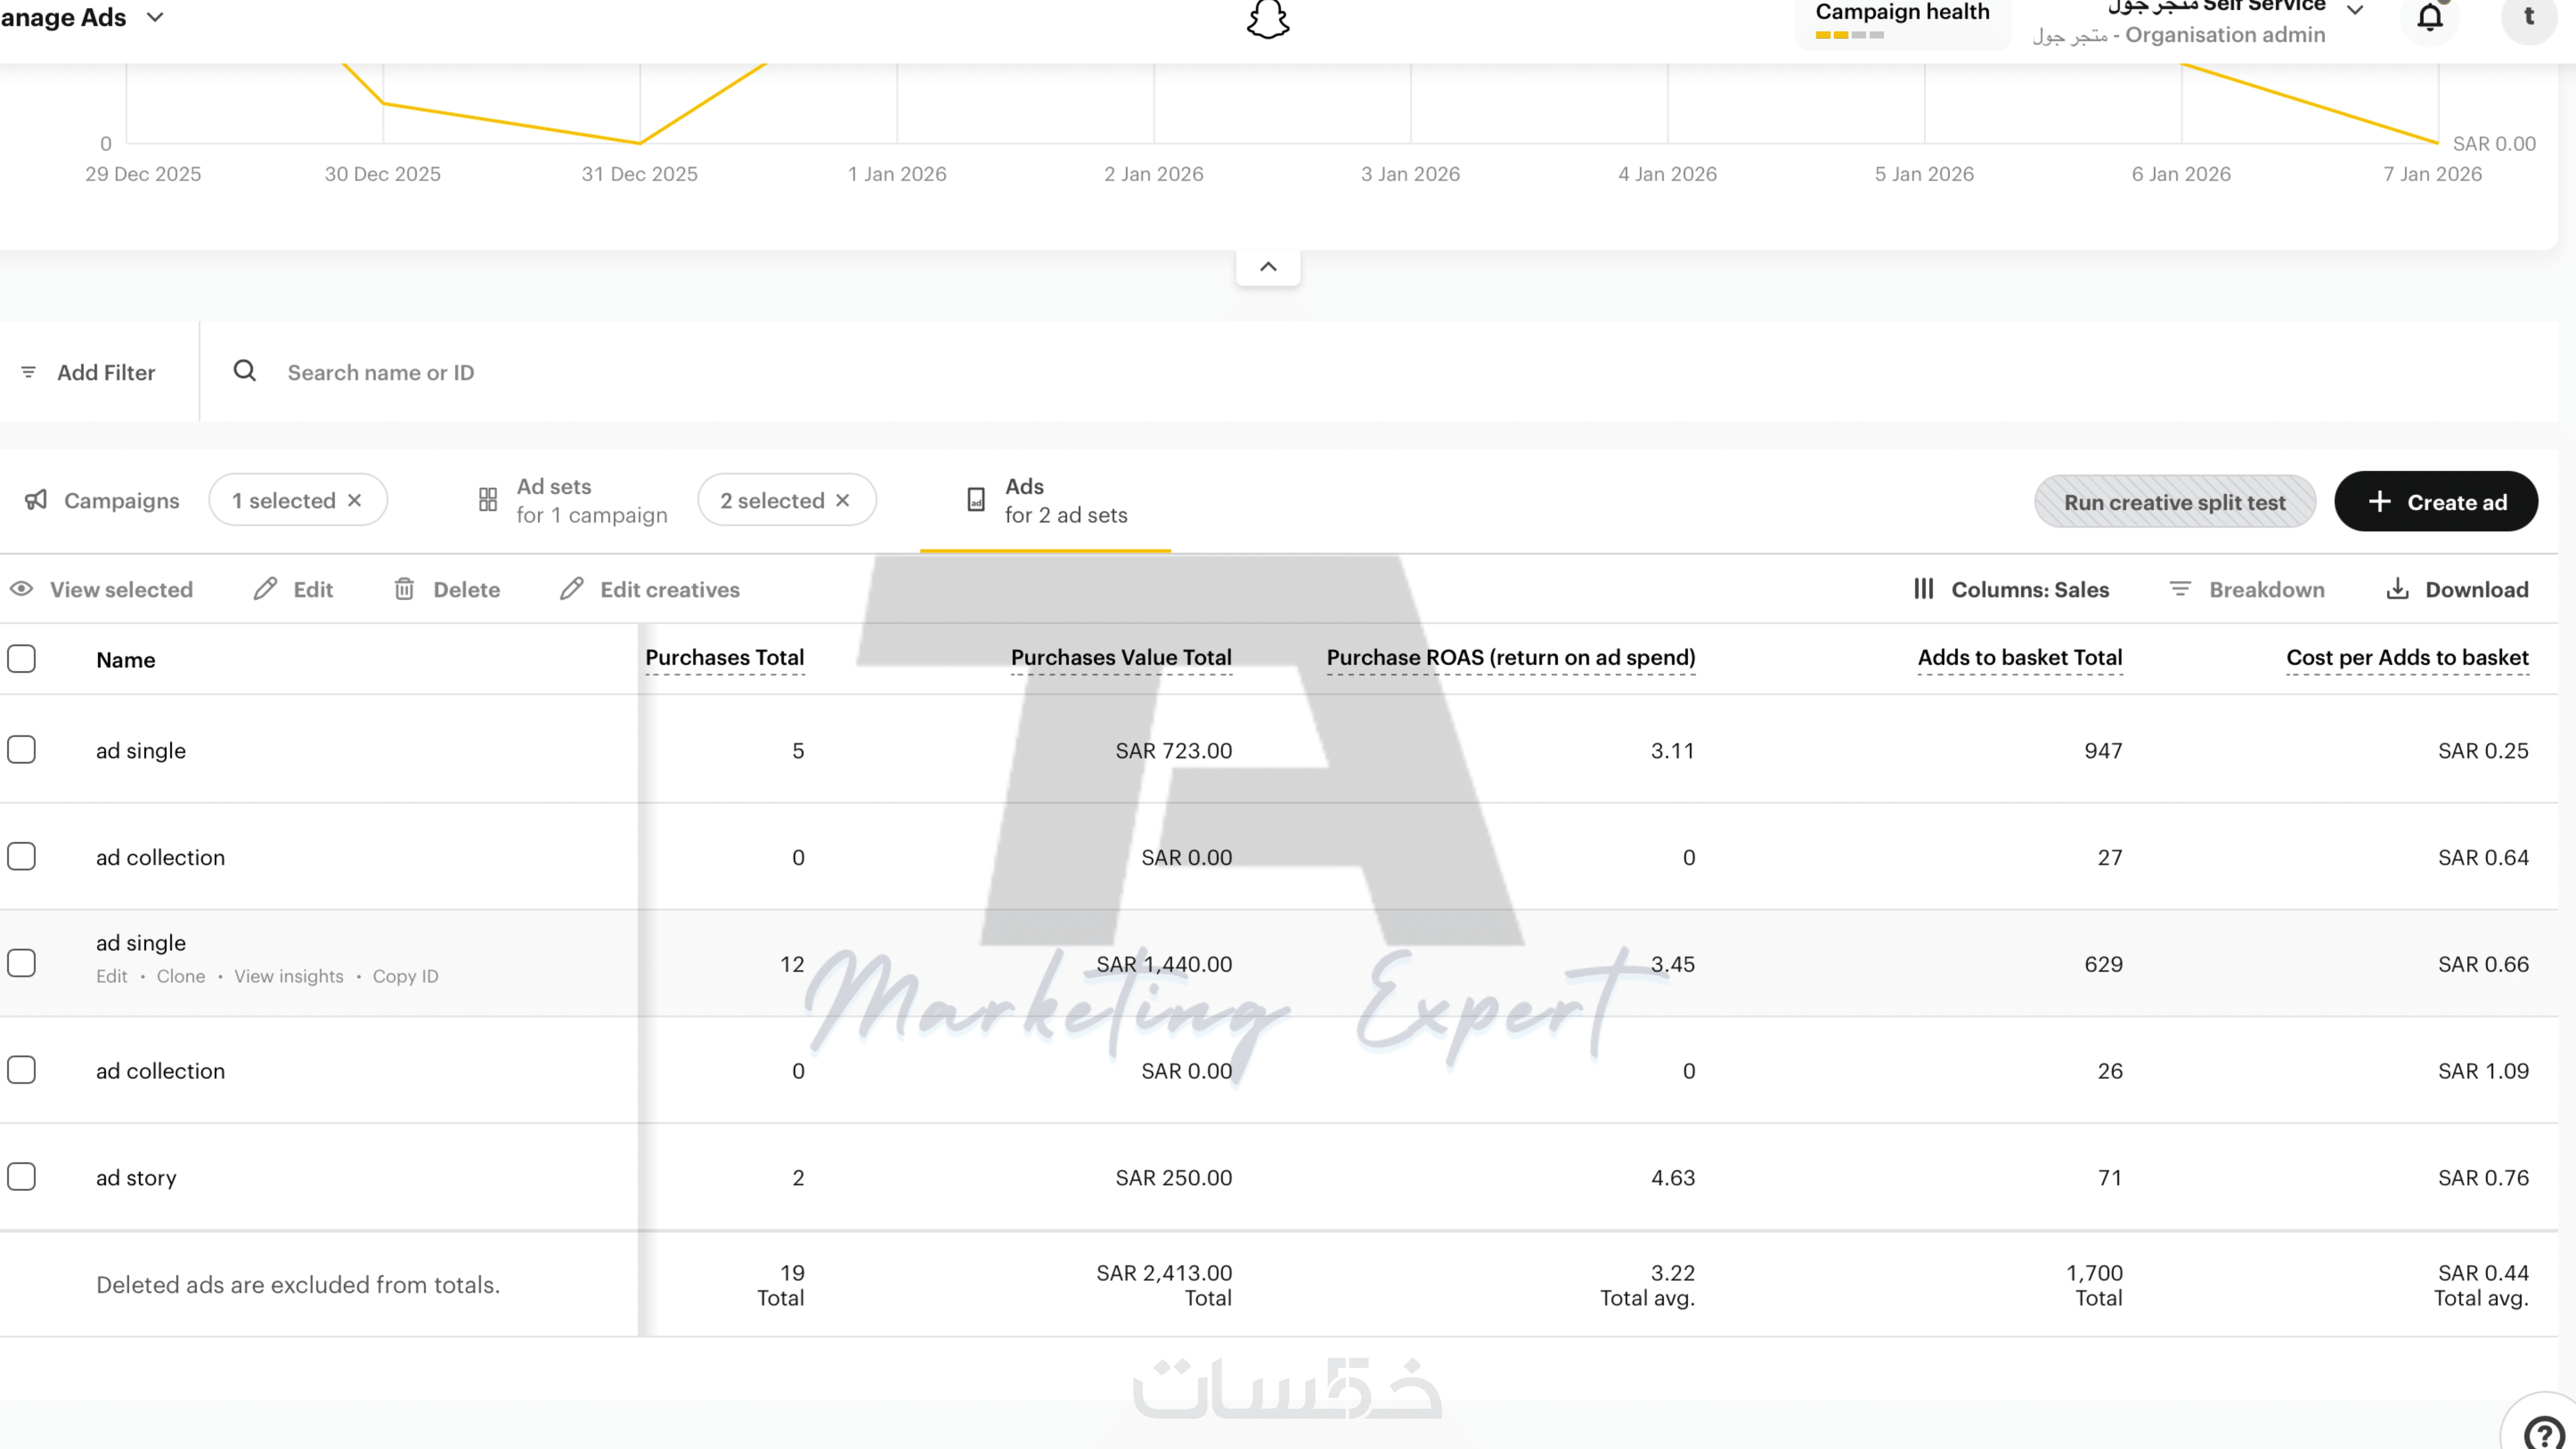
Task: Click the View selected eye icon
Action: [21, 589]
